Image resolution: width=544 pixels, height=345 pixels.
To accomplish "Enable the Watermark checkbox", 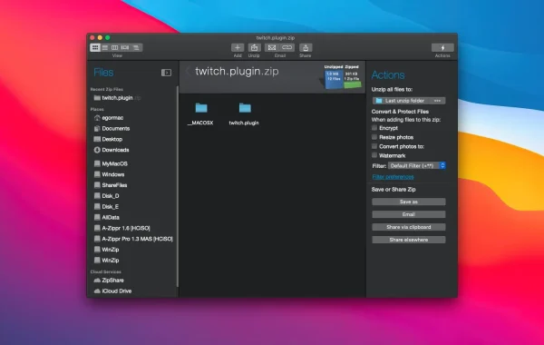I will [374, 155].
